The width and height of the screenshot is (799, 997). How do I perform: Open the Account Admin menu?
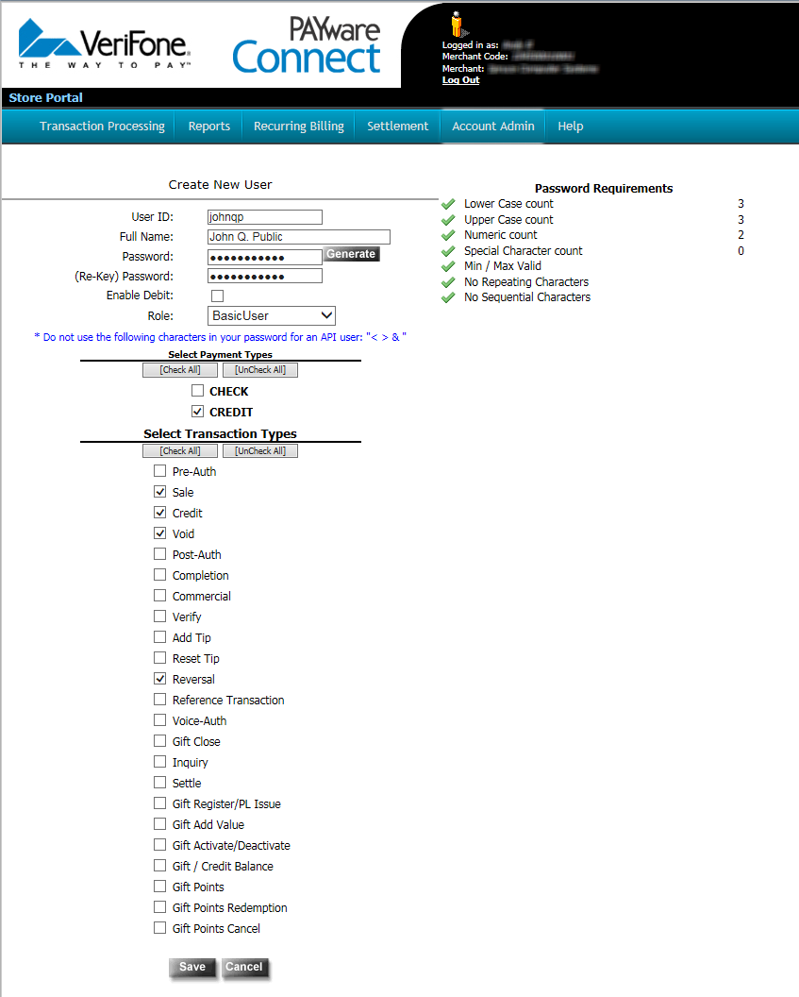click(492, 126)
